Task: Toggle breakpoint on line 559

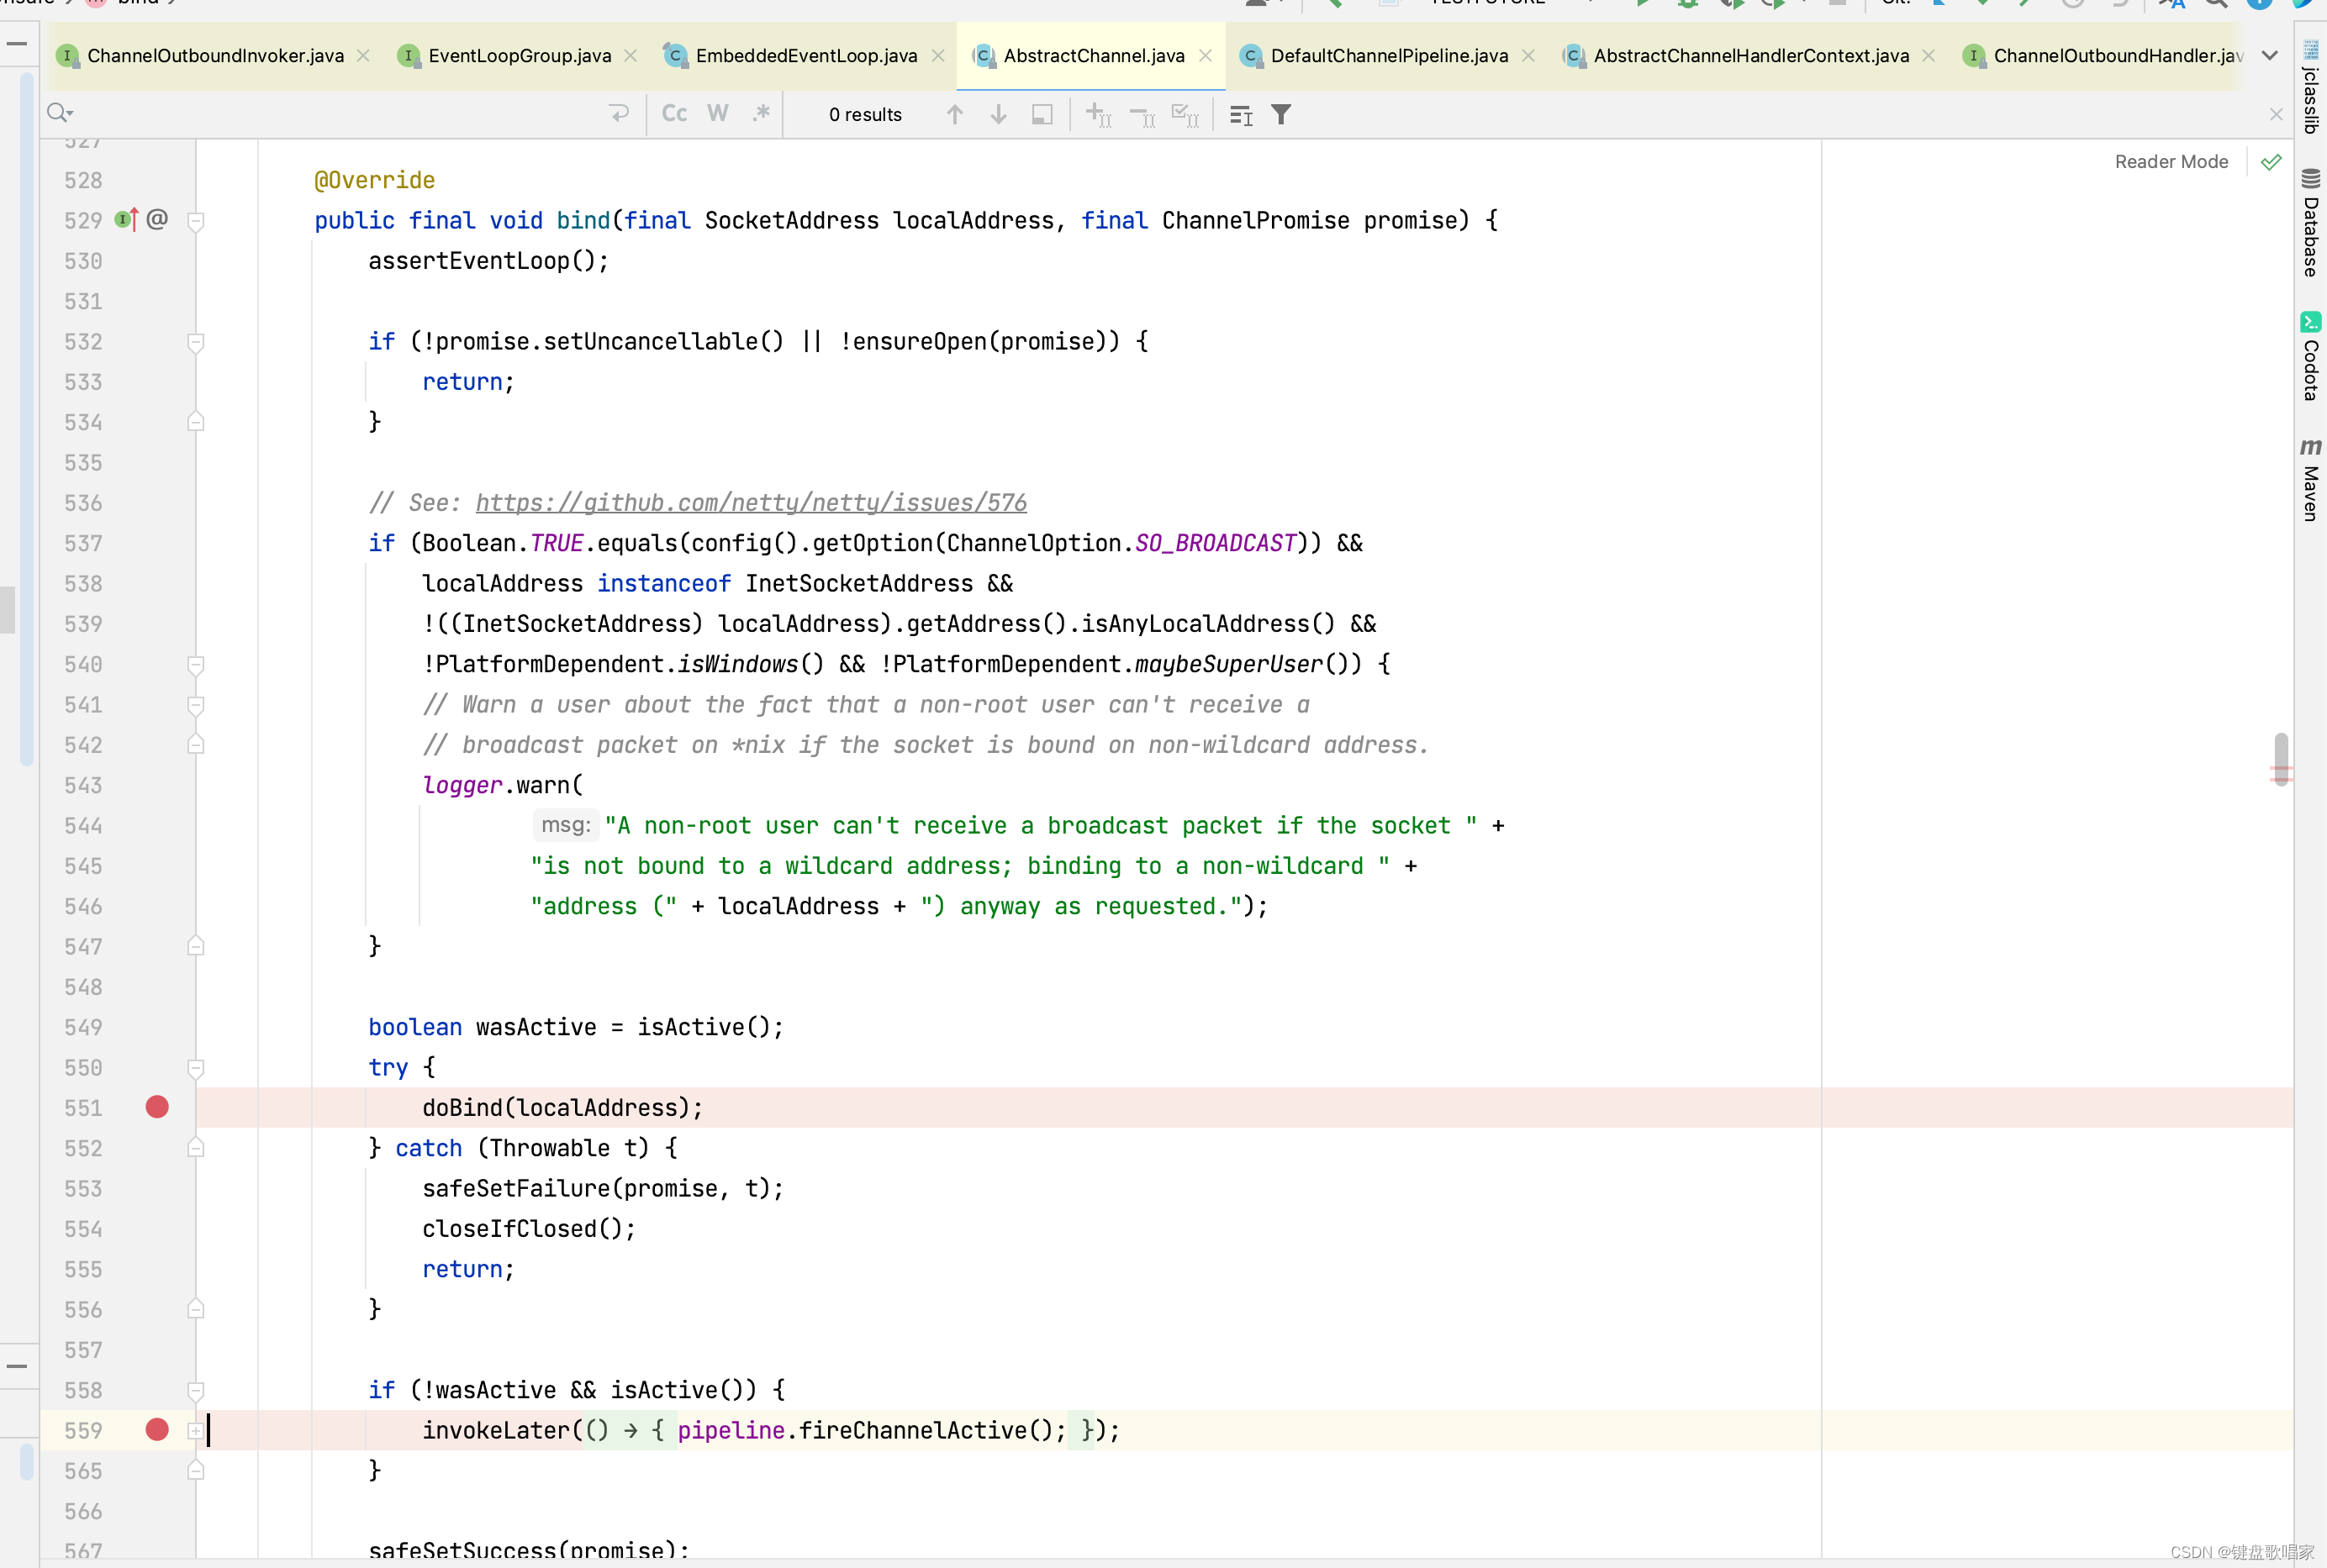Action: pos(157,1430)
